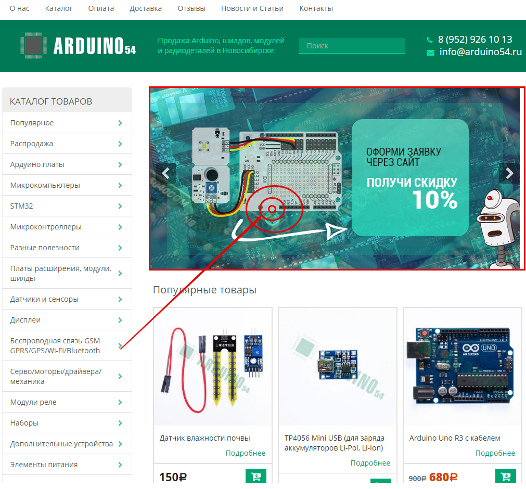This screenshot has height=489, width=526.
Task: Open Датчик влажности почвы product title
Action: (x=204, y=438)
